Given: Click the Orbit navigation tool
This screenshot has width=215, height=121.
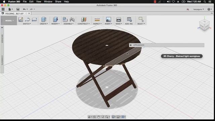Looking at the screenshot, I should (x=89, y=117).
